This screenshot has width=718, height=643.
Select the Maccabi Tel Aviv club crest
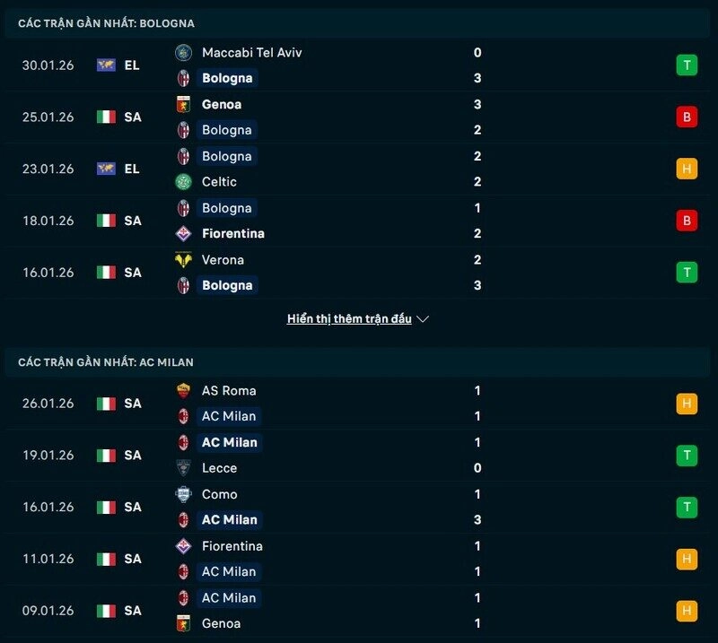185,53
